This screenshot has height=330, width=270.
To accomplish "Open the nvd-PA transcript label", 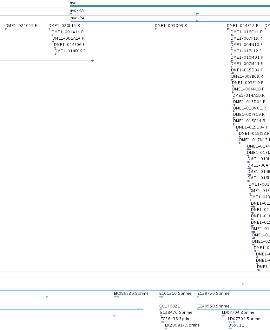I will pyautogui.click(x=78, y=18).
